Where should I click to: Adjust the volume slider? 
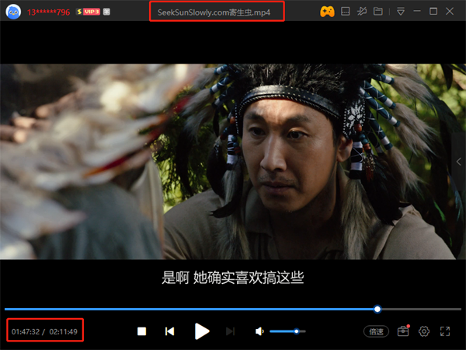point(287,331)
